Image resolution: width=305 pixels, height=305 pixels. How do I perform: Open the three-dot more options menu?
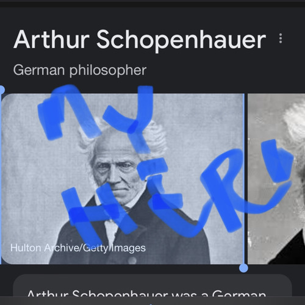point(281,38)
